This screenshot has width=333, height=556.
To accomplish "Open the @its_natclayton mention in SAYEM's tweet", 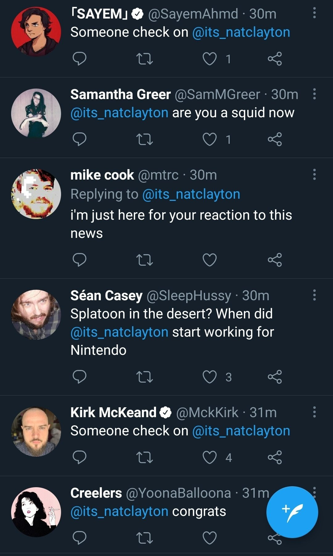I will (x=241, y=32).
